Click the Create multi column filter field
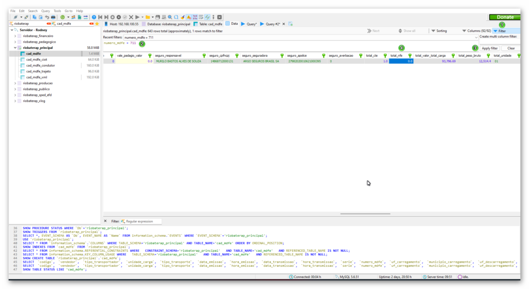This screenshot has width=529, height=289. (x=500, y=41)
